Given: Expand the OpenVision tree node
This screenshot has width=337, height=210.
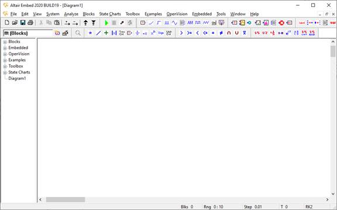Looking at the screenshot, I should point(5,54).
